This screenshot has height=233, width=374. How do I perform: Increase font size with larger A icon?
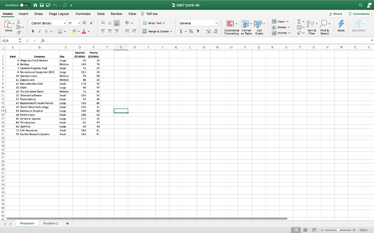[85, 23]
